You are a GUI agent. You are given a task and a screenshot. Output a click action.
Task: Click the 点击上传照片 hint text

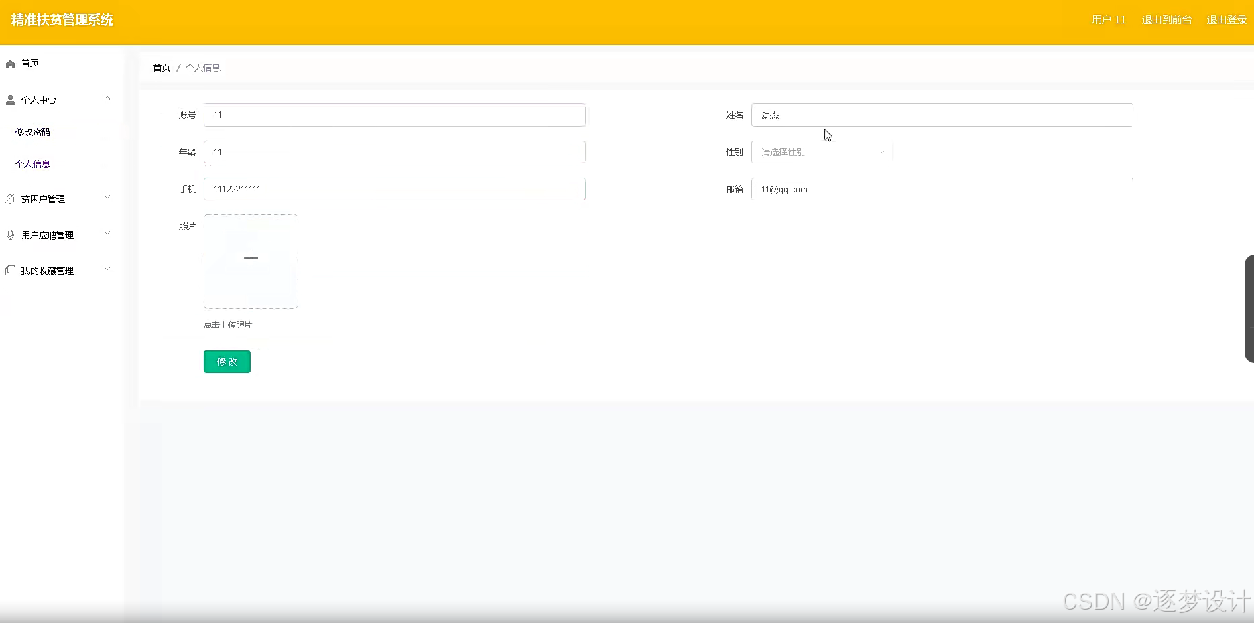tap(228, 325)
